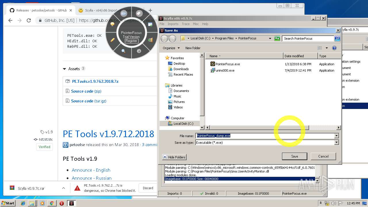Sort files by Name column header
368x207 pixels.
pos(244,56)
